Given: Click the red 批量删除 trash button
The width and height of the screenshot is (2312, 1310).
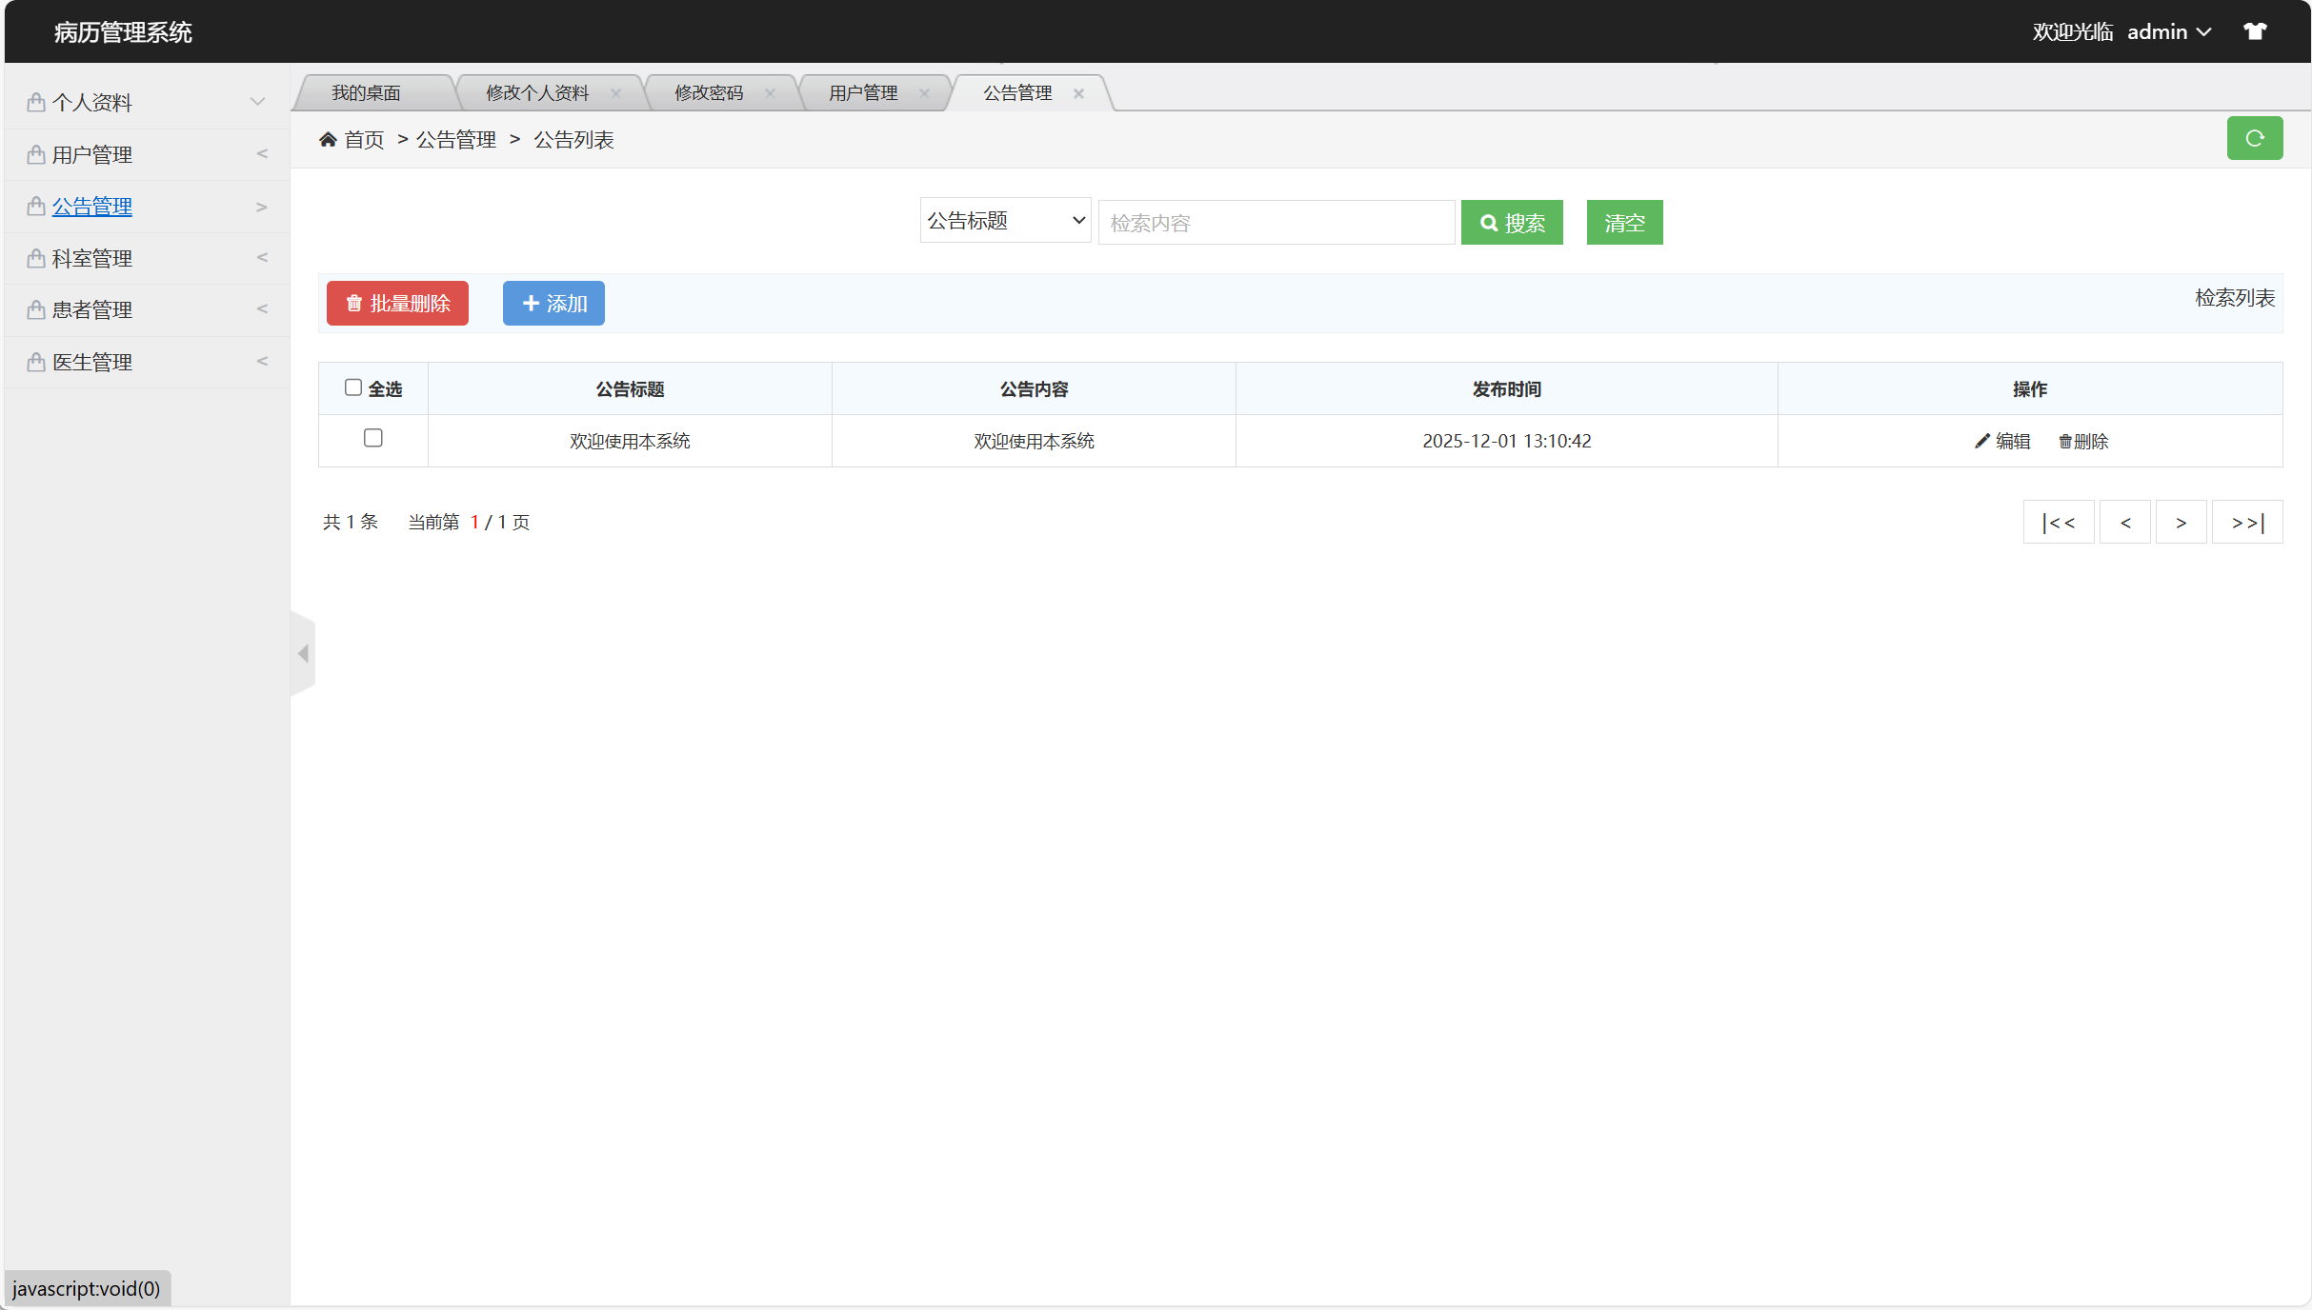Looking at the screenshot, I should tap(396, 303).
